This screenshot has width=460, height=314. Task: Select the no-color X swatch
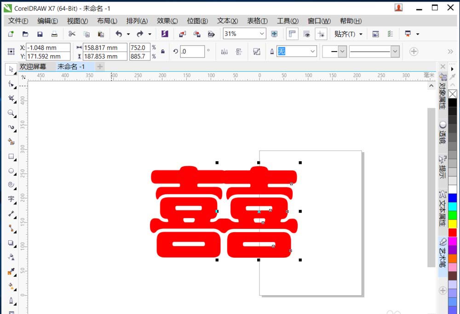(x=453, y=94)
